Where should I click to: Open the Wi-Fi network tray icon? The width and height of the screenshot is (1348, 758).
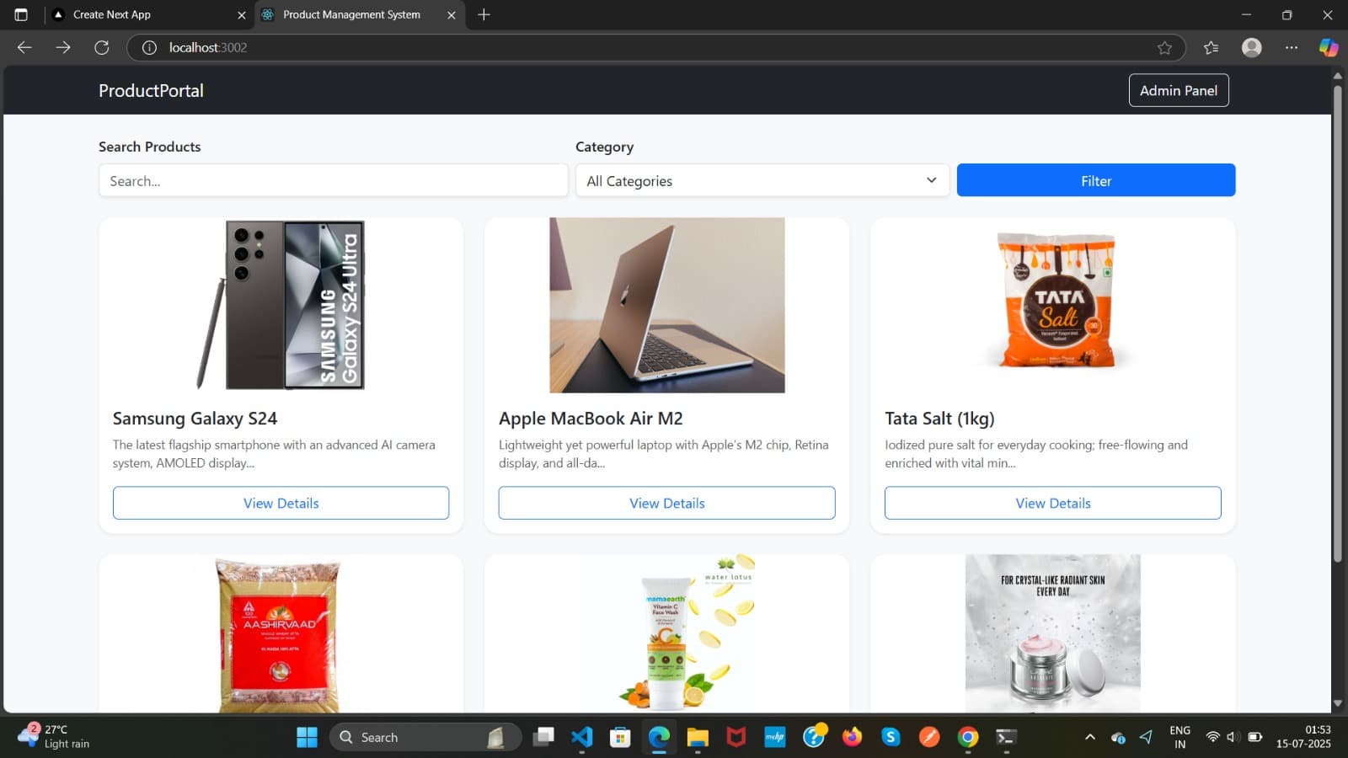1212,737
